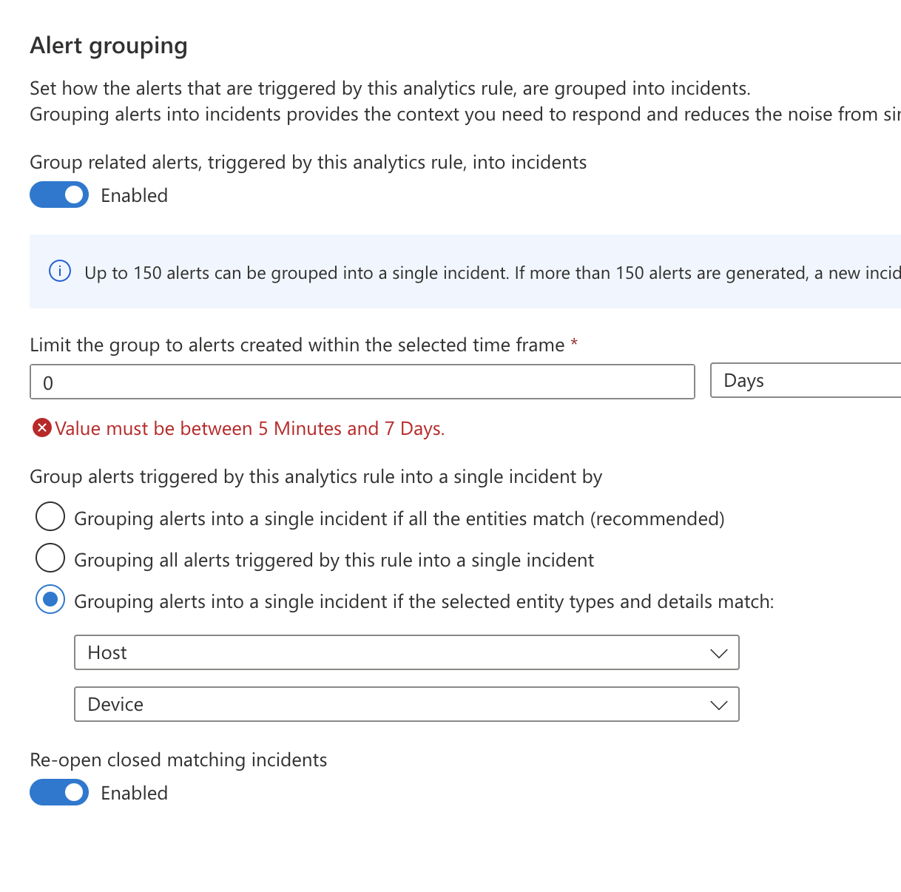901x892 pixels.
Task: Expand the Device dropdown using its chevron
Action: click(x=718, y=704)
